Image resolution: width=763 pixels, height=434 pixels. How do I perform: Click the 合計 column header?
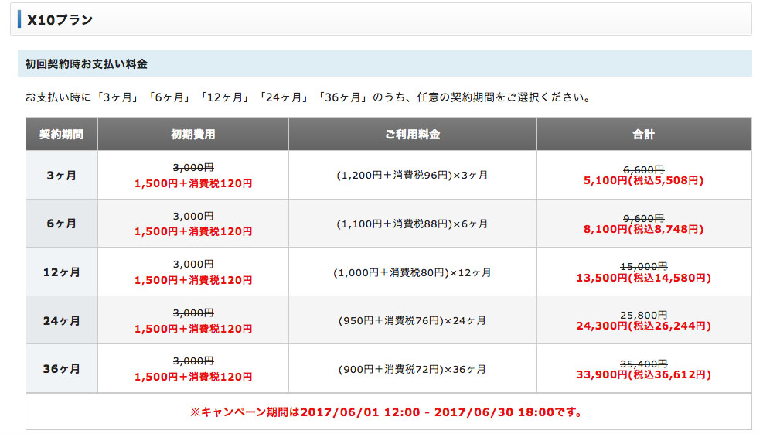pos(644,134)
